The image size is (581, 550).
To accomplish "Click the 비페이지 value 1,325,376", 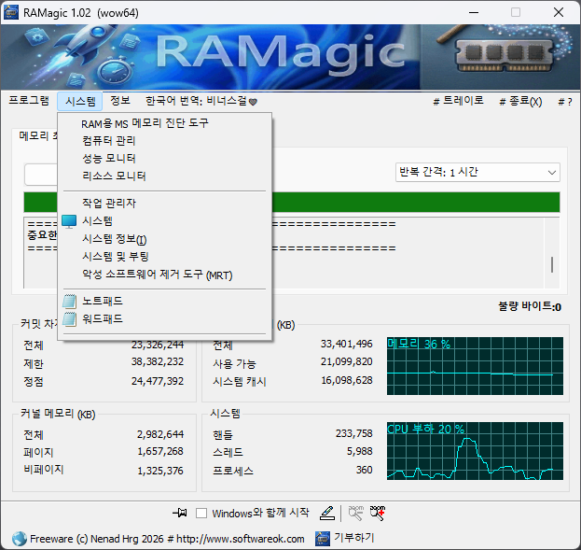I will pyautogui.click(x=160, y=471).
